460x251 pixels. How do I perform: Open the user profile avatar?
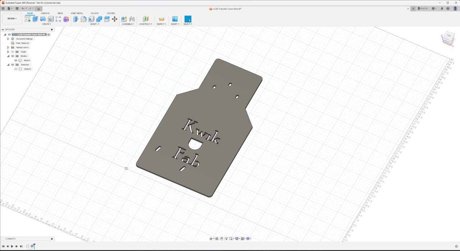tap(455, 9)
